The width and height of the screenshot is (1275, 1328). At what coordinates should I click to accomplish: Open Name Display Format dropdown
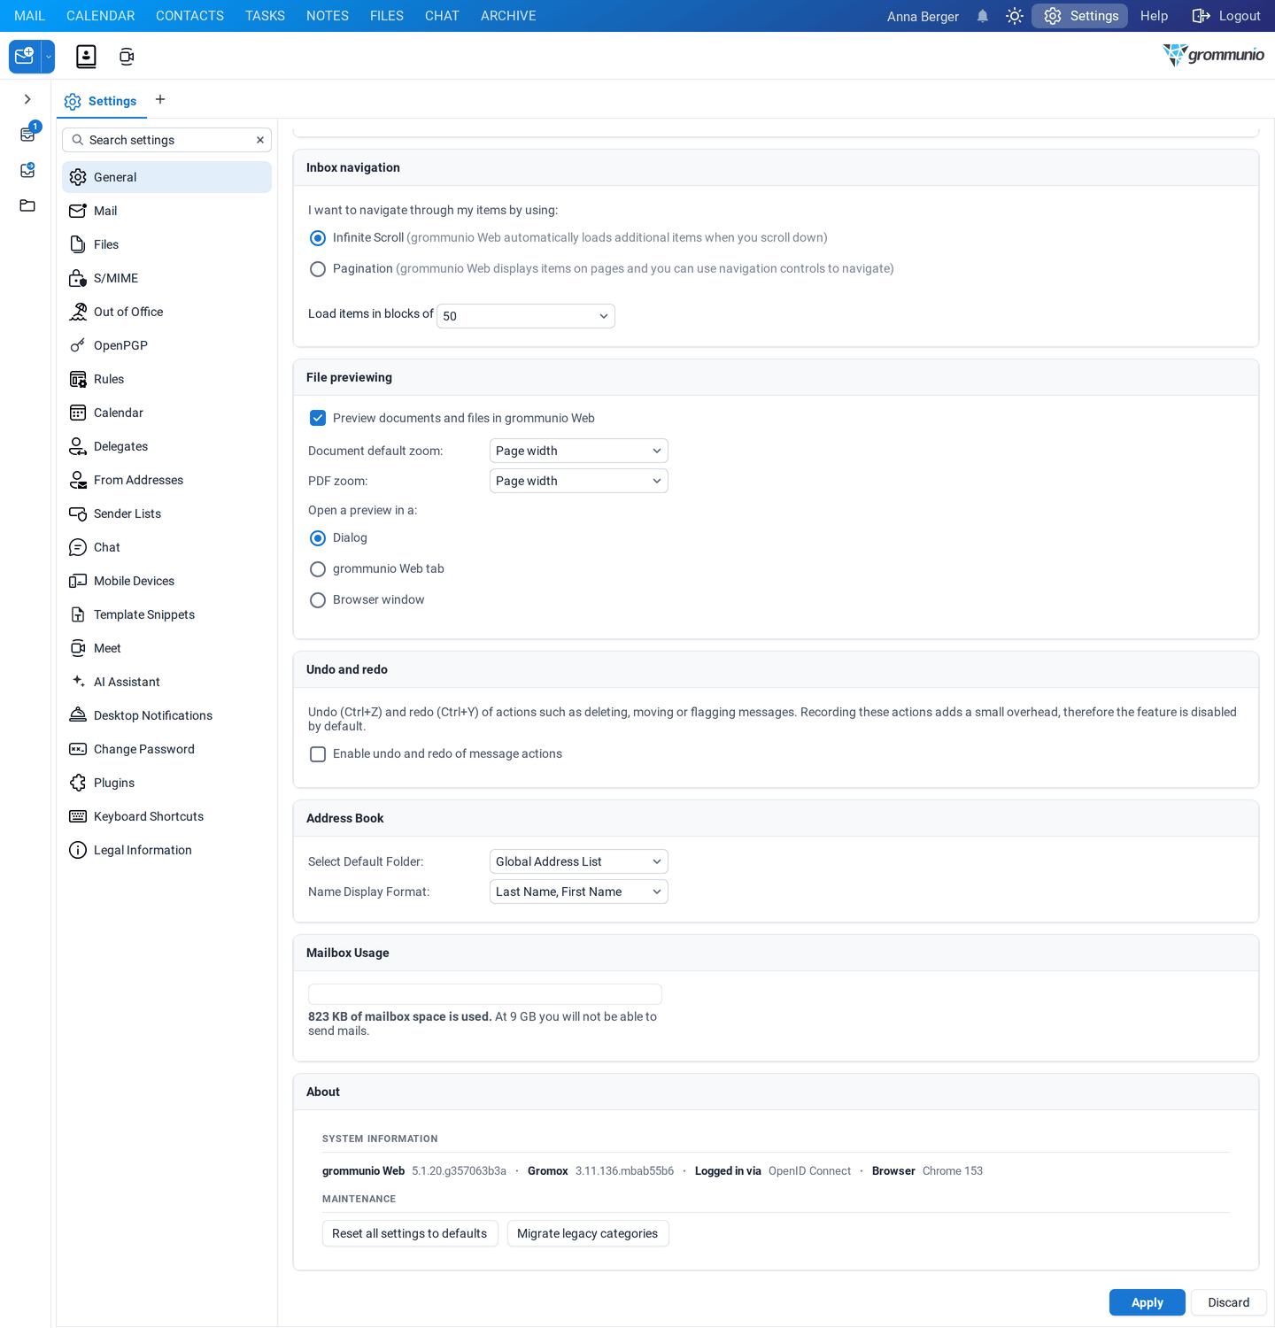[x=579, y=892]
